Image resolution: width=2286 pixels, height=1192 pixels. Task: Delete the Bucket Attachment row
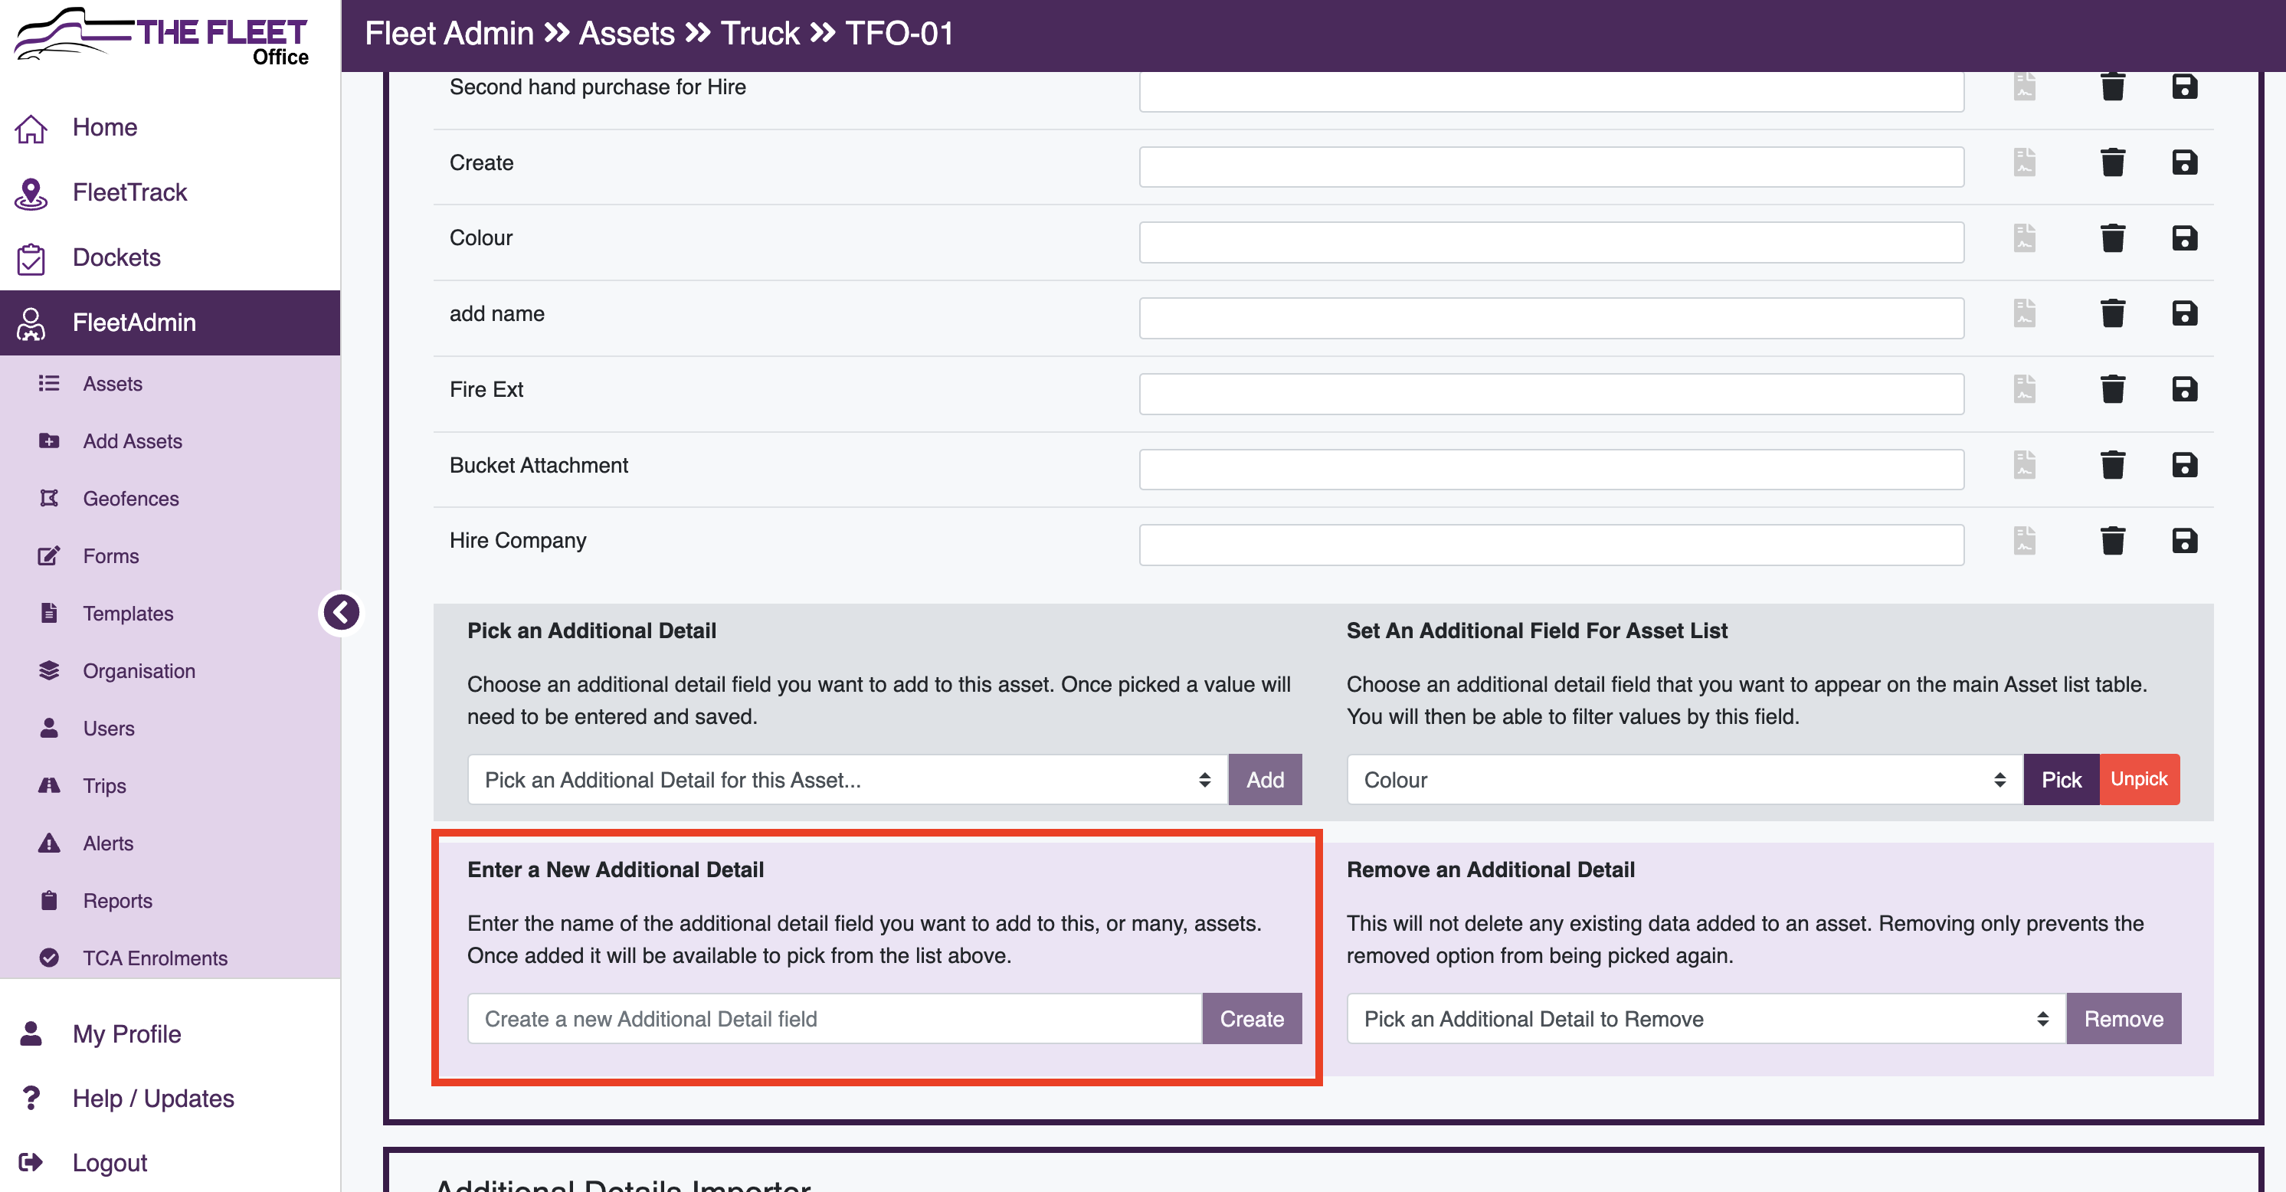2112,465
